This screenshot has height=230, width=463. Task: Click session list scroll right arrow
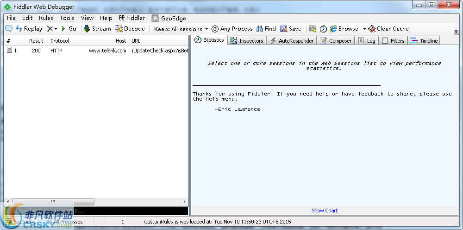tap(185, 202)
